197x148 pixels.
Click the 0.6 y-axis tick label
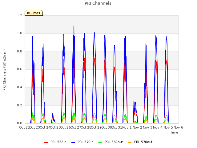click(x=19, y=69)
